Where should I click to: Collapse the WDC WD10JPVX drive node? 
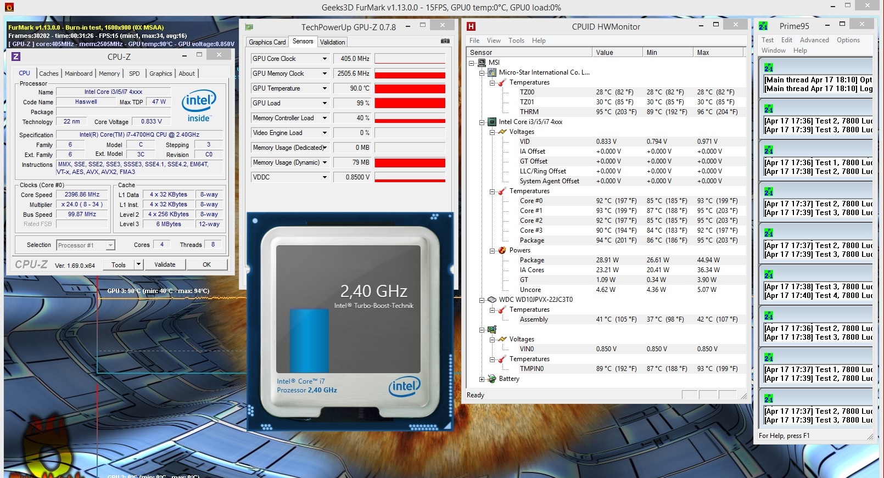[x=482, y=300]
